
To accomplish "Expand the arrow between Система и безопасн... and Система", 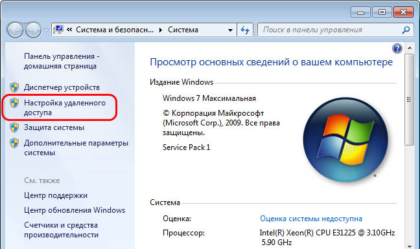I will coord(161,30).
